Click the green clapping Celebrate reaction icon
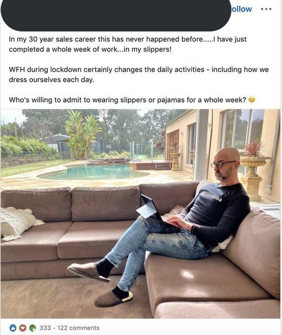Screen dimensions: 282x335 click(x=32, y=328)
